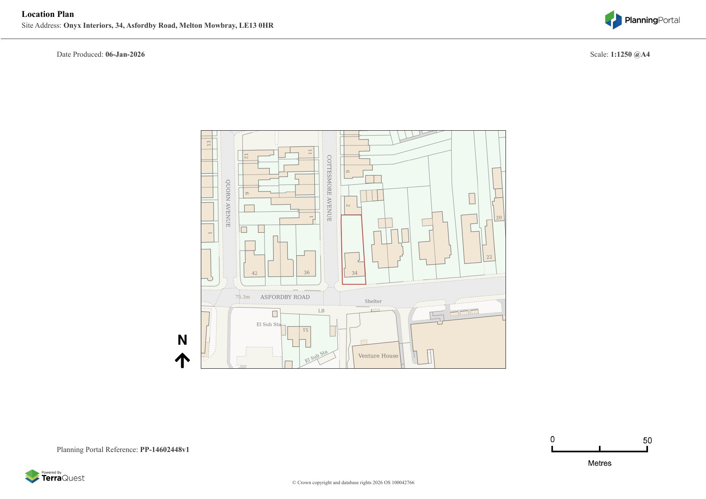This screenshot has width=706, height=499.
Task: Click the letter N above the arrow
Action: 182,340
